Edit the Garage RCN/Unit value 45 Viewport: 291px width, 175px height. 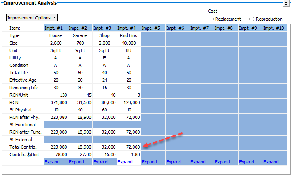tap(80, 95)
